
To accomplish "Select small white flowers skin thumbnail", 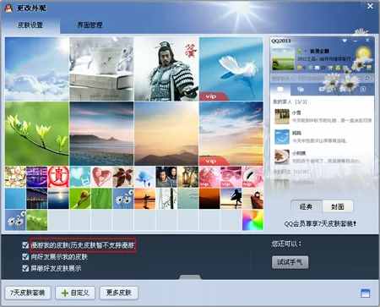I will tap(15, 177).
